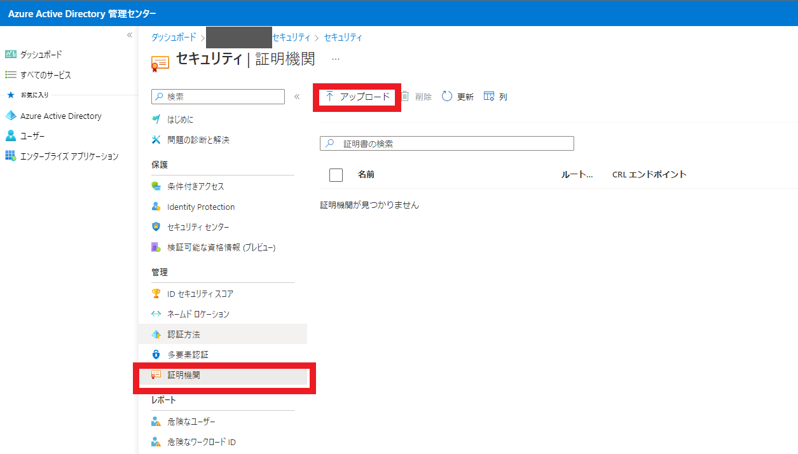Go to ユーザー in the favorites list
This screenshot has width=798, height=454.
[32, 135]
